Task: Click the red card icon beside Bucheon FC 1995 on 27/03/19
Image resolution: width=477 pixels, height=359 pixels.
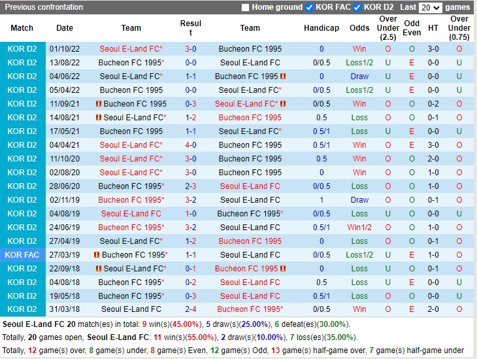Action: coord(97,255)
